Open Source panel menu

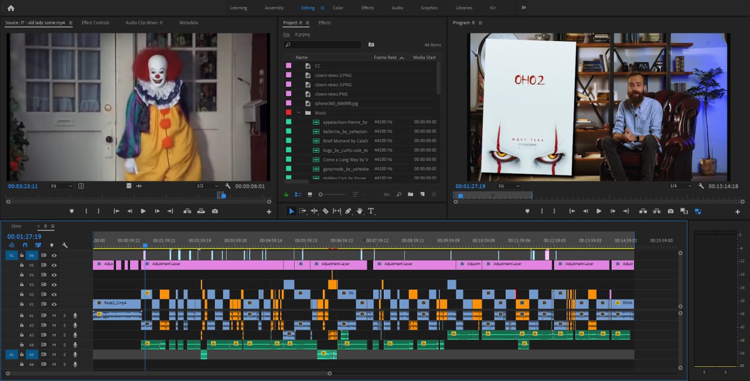click(71, 23)
